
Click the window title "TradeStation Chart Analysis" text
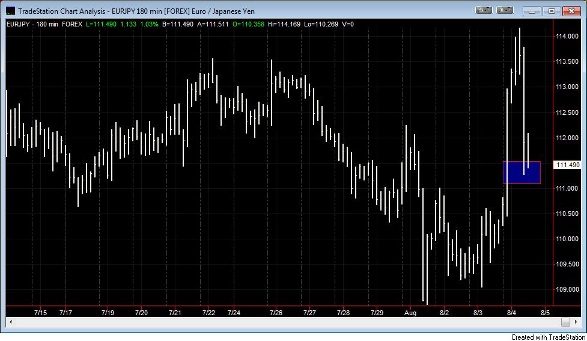pos(62,11)
